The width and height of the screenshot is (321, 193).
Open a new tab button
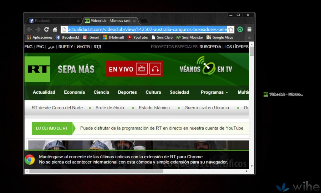144,21
